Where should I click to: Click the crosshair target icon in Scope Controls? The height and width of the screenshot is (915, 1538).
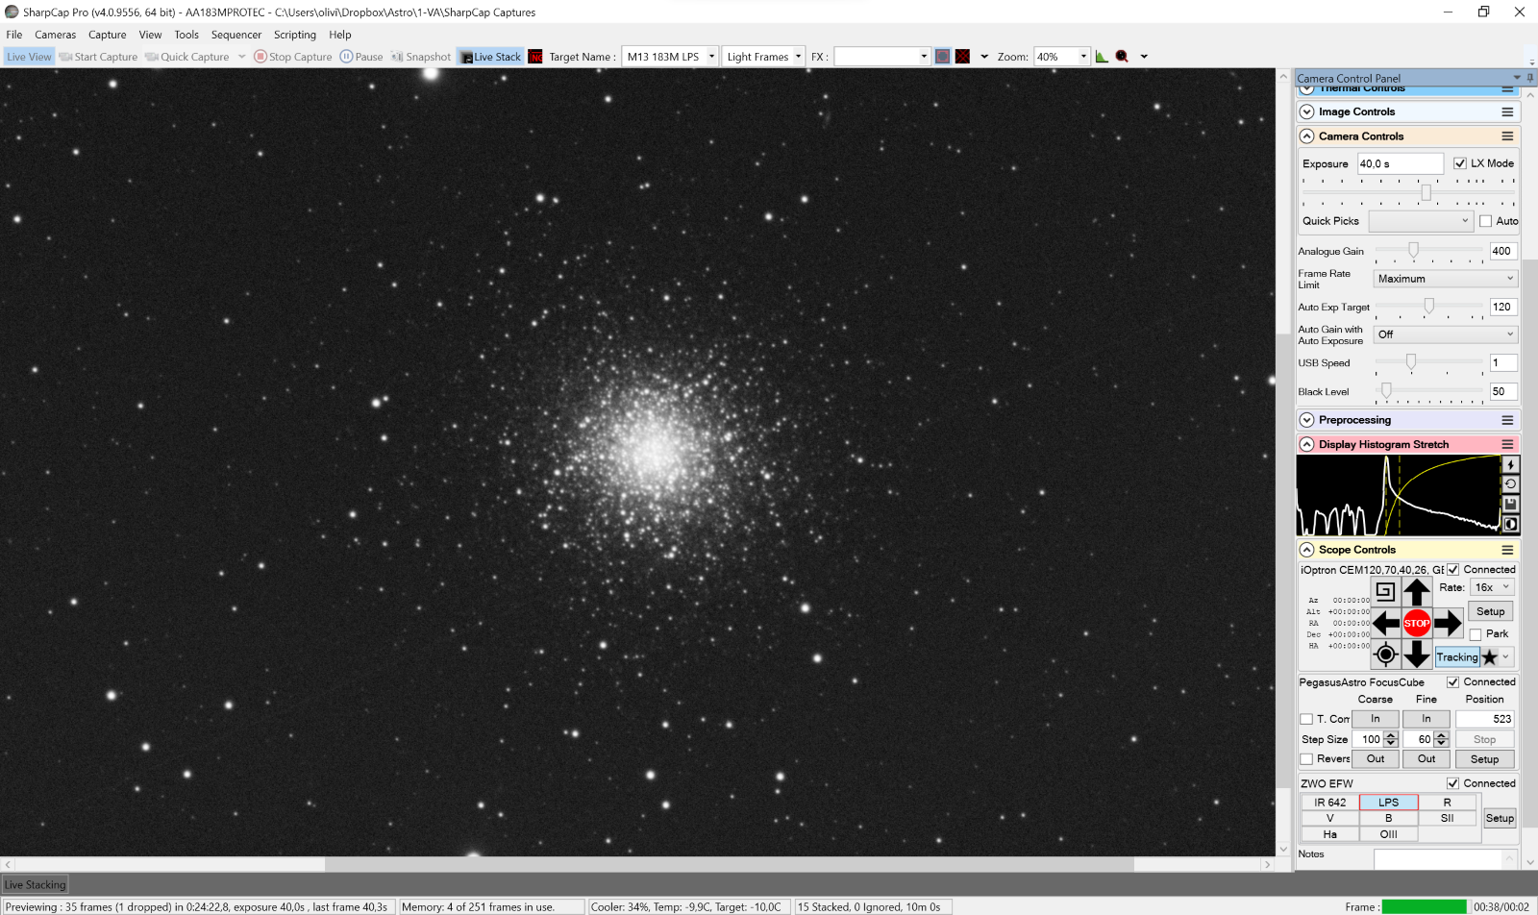coord(1385,655)
